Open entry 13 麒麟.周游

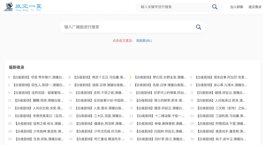click(39, 100)
